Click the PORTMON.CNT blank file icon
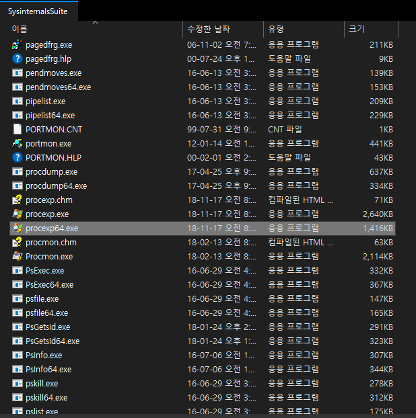The width and height of the screenshot is (416, 418). coord(18,129)
